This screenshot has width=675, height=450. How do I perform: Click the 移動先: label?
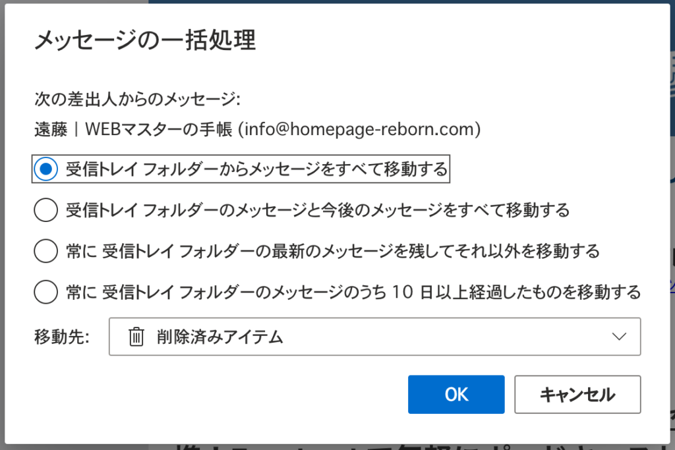(61, 337)
